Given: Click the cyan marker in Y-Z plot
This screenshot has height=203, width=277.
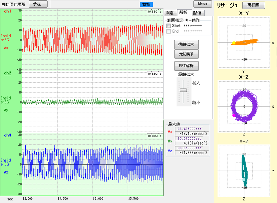Looking at the screenshot, I should coord(244,179).
